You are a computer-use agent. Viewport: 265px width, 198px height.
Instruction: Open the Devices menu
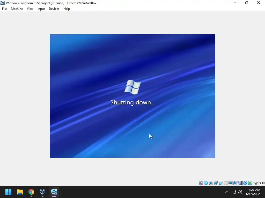tap(54, 9)
